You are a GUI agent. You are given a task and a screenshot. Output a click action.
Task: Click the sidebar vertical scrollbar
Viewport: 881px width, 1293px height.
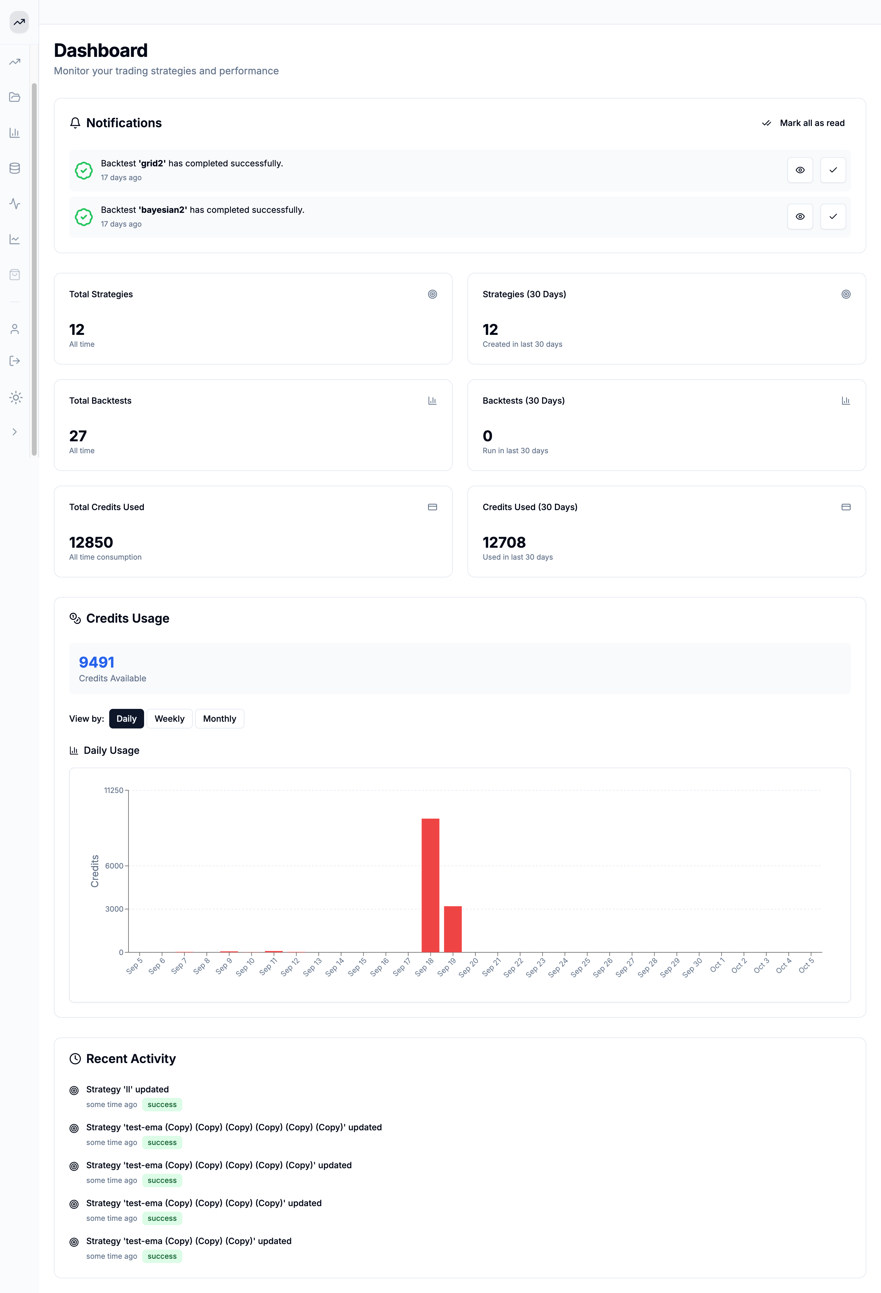coord(35,269)
